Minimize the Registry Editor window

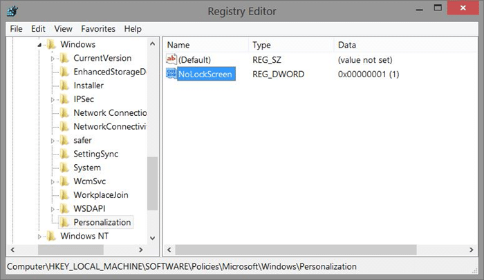(419, 9)
